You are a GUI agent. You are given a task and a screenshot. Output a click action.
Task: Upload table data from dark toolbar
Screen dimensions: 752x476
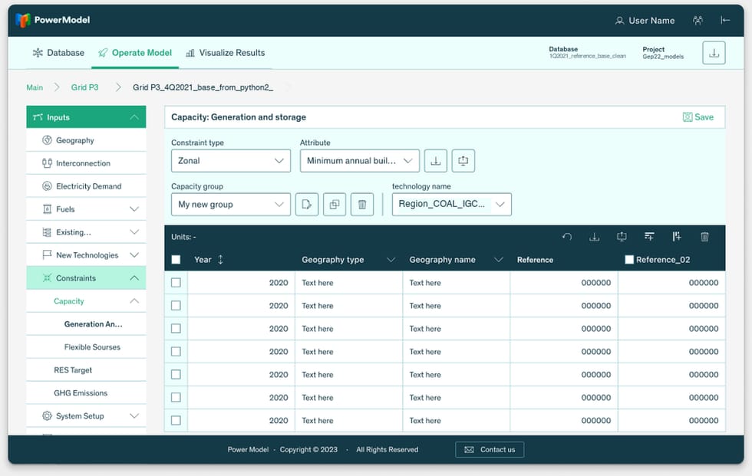coord(622,237)
